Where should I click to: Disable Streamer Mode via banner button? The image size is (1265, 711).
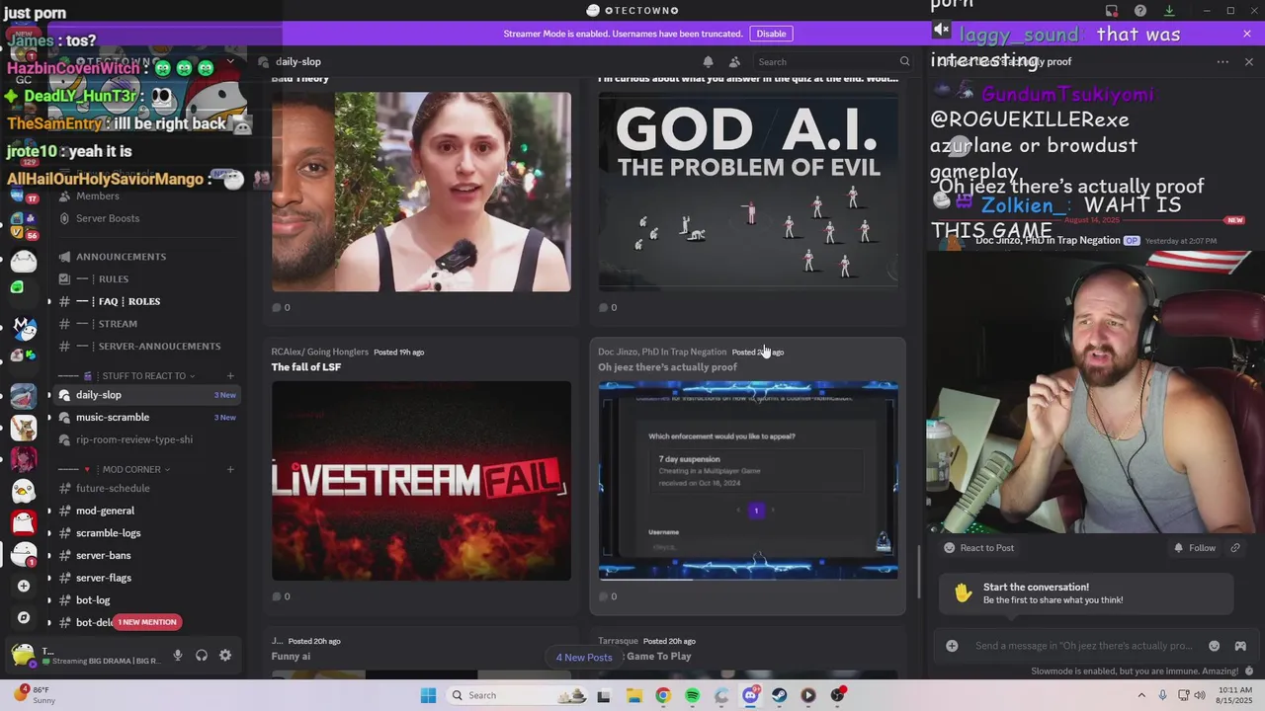771,34
